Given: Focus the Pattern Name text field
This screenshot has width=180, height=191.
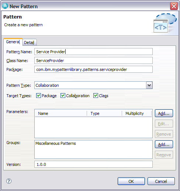Looking at the screenshot, I should pyautogui.click(x=93, y=52).
